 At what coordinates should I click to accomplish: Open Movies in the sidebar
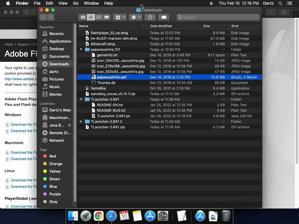pyautogui.click(x=55, y=94)
